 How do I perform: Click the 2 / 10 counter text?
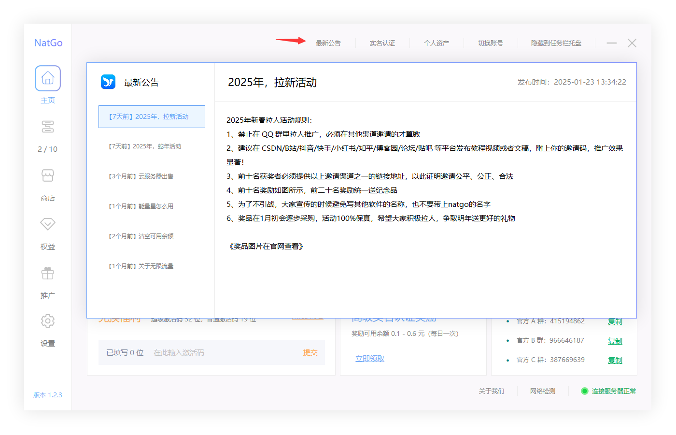coord(48,149)
